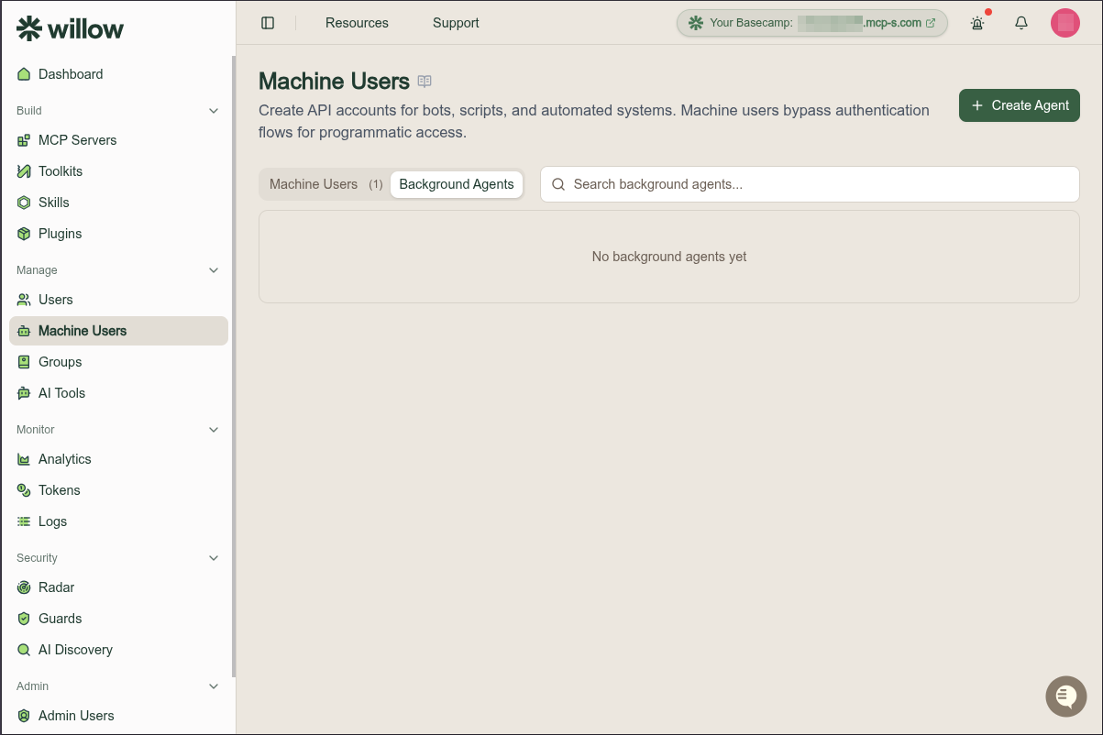Go to AI Discovery
This screenshot has width=1103, height=735.
pos(118,650)
